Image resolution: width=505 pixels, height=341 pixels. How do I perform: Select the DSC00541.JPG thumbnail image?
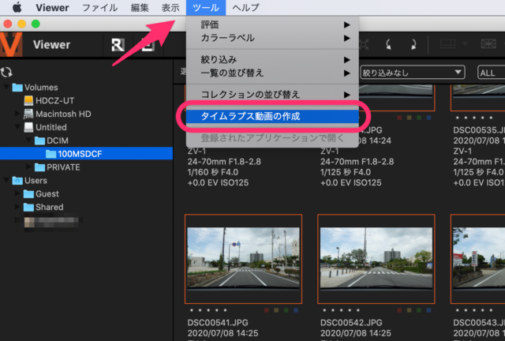(x=244, y=258)
